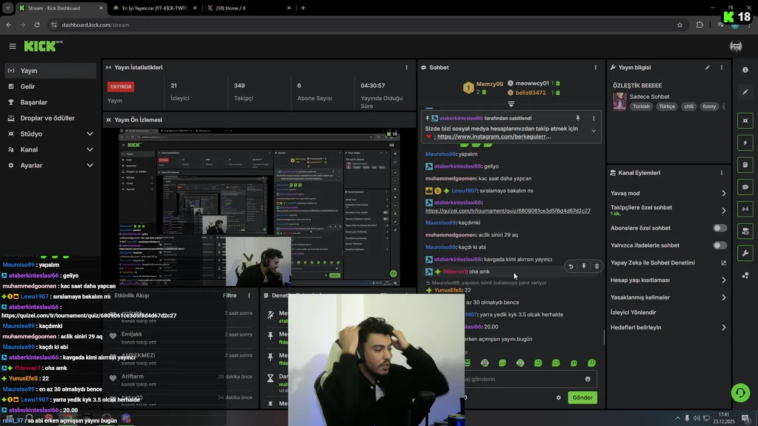Toggle the notes panel icon in right toolbar

coord(745,164)
